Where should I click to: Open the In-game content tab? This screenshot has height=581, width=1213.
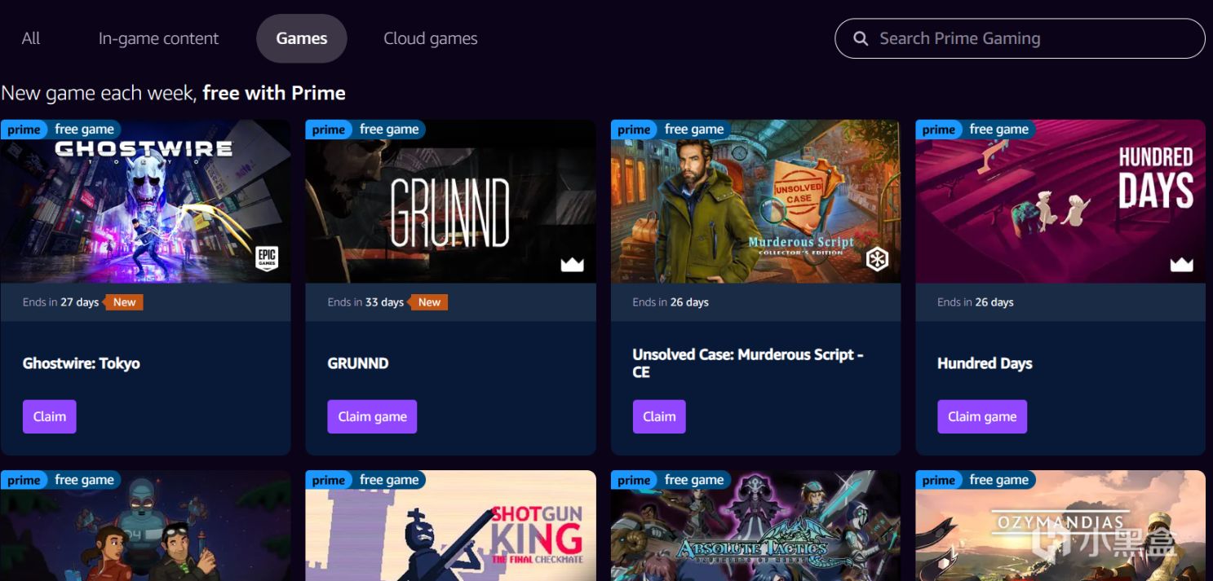click(x=158, y=38)
